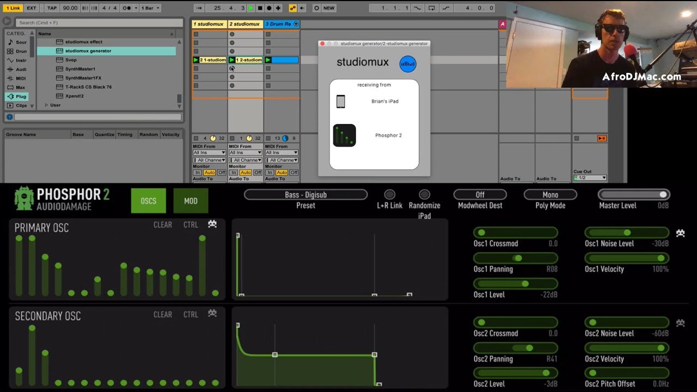697x392 pixels.
Task: Toggle the Follow playback arrow icon
Action: pos(199,8)
